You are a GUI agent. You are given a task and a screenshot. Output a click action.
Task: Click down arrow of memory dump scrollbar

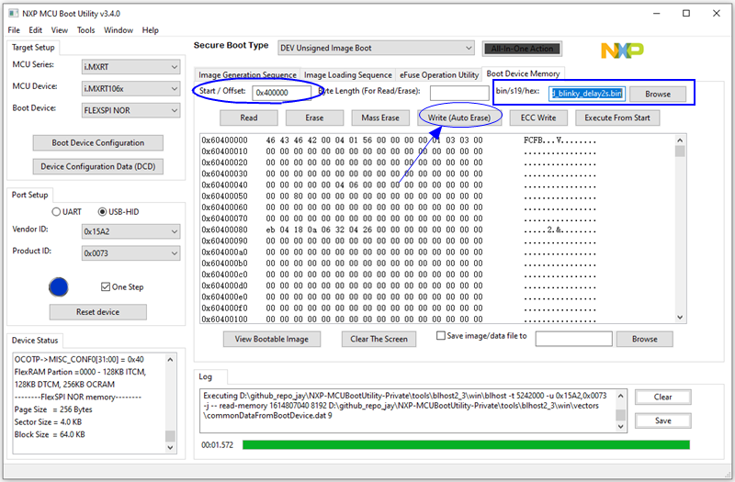(680, 317)
